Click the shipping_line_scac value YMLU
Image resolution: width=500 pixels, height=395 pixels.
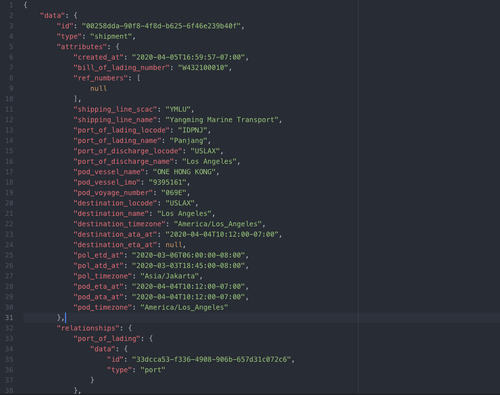pos(181,109)
